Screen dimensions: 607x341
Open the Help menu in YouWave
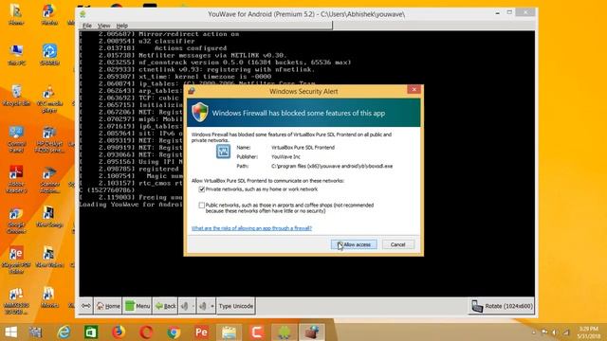[x=122, y=26]
